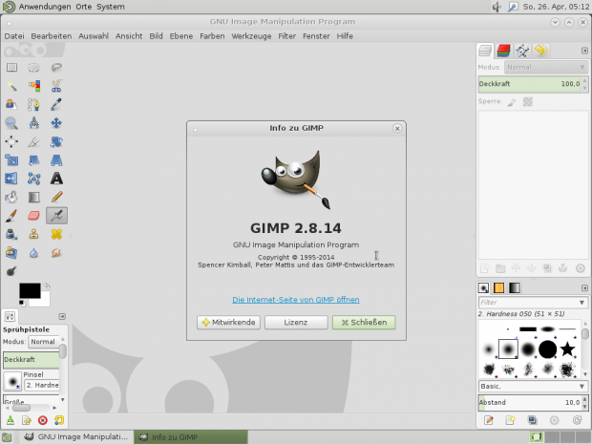The image size is (592, 444).
Task: Select the Color Picker tool
Action: coord(56,105)
